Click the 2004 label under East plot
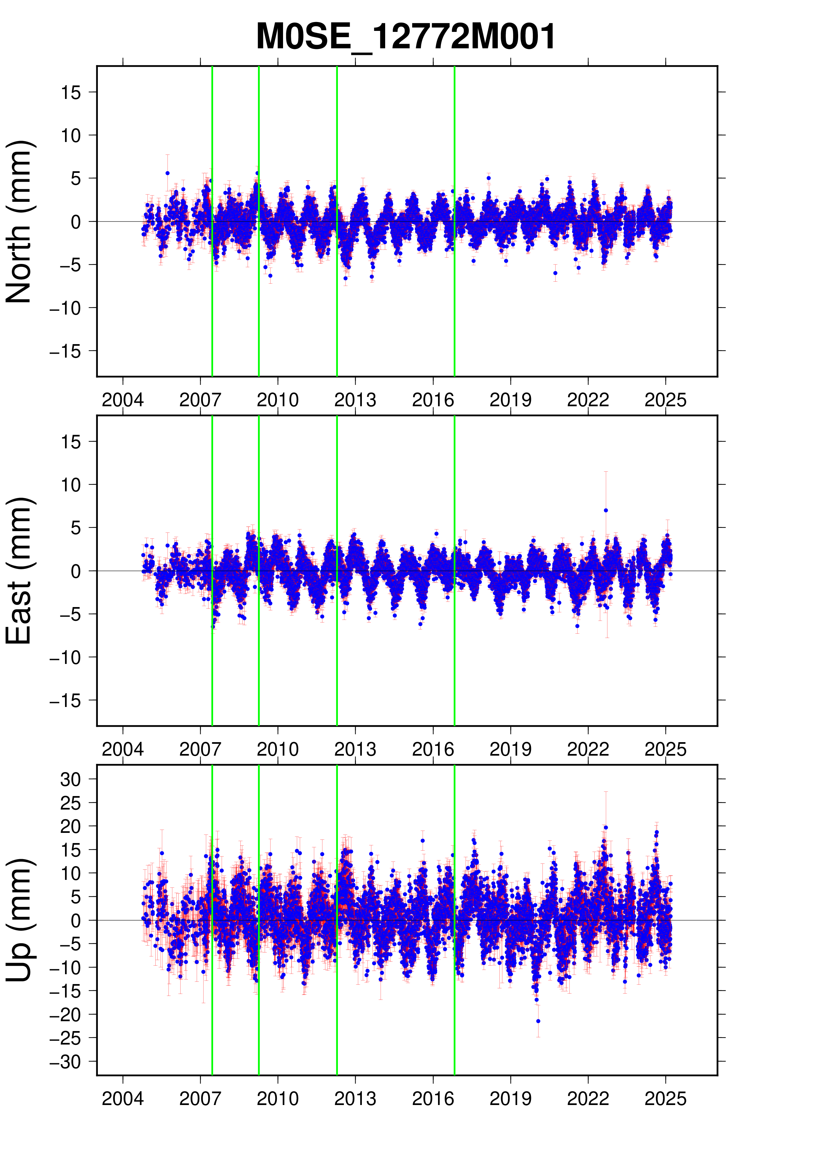The width and height of the screenshot is (814, 1153). [x=123, y=749]
